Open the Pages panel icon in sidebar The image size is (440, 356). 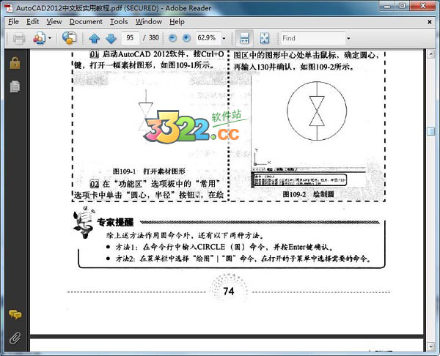(x=15, y=86)
